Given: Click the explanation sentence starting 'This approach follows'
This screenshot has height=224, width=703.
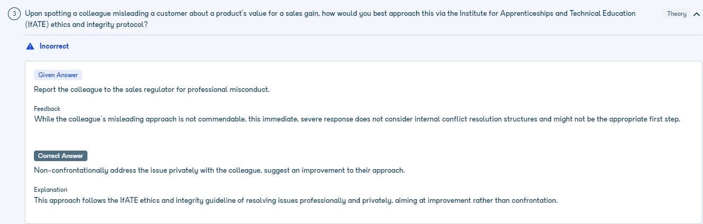Looking at the screenshot, I should [x=296, y=200].
